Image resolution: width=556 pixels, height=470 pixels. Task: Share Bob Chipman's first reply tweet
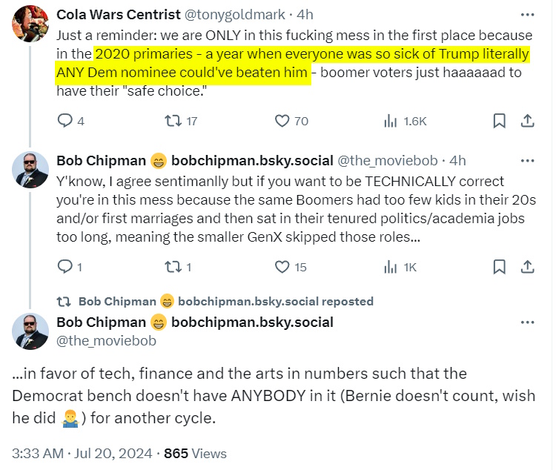point(527,267)
